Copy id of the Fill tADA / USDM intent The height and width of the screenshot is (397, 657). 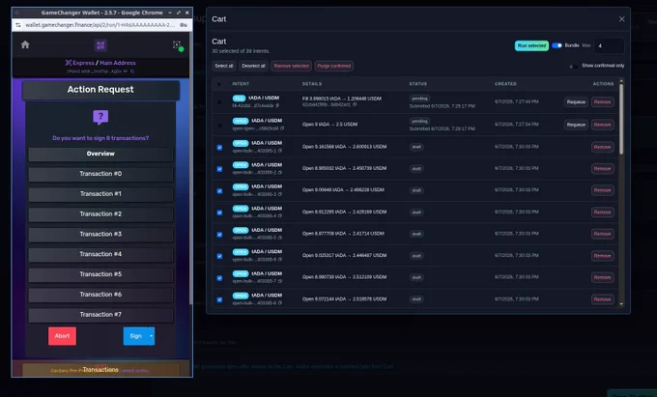[x=277, y=105]
